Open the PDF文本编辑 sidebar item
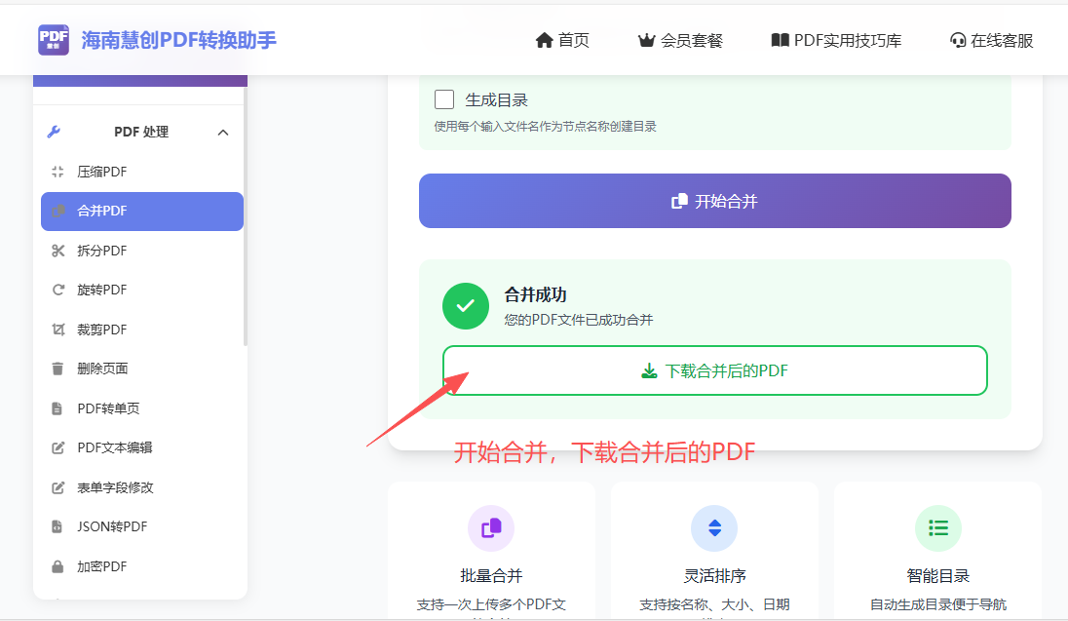 point(141,447)
